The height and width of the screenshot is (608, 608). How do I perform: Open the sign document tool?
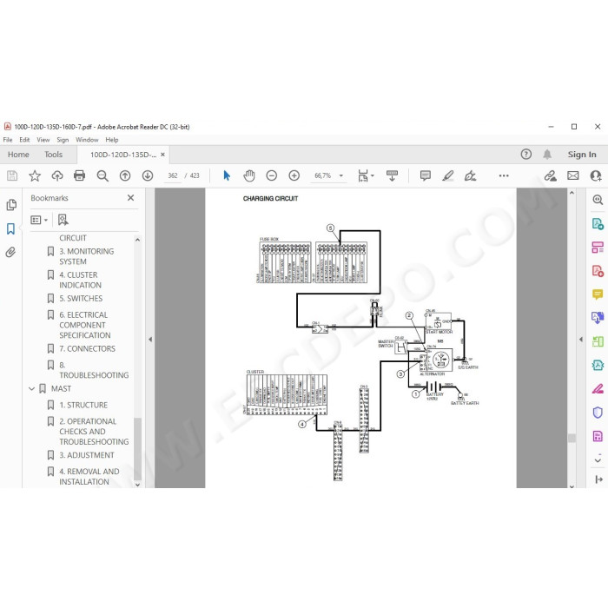[471, 175]
